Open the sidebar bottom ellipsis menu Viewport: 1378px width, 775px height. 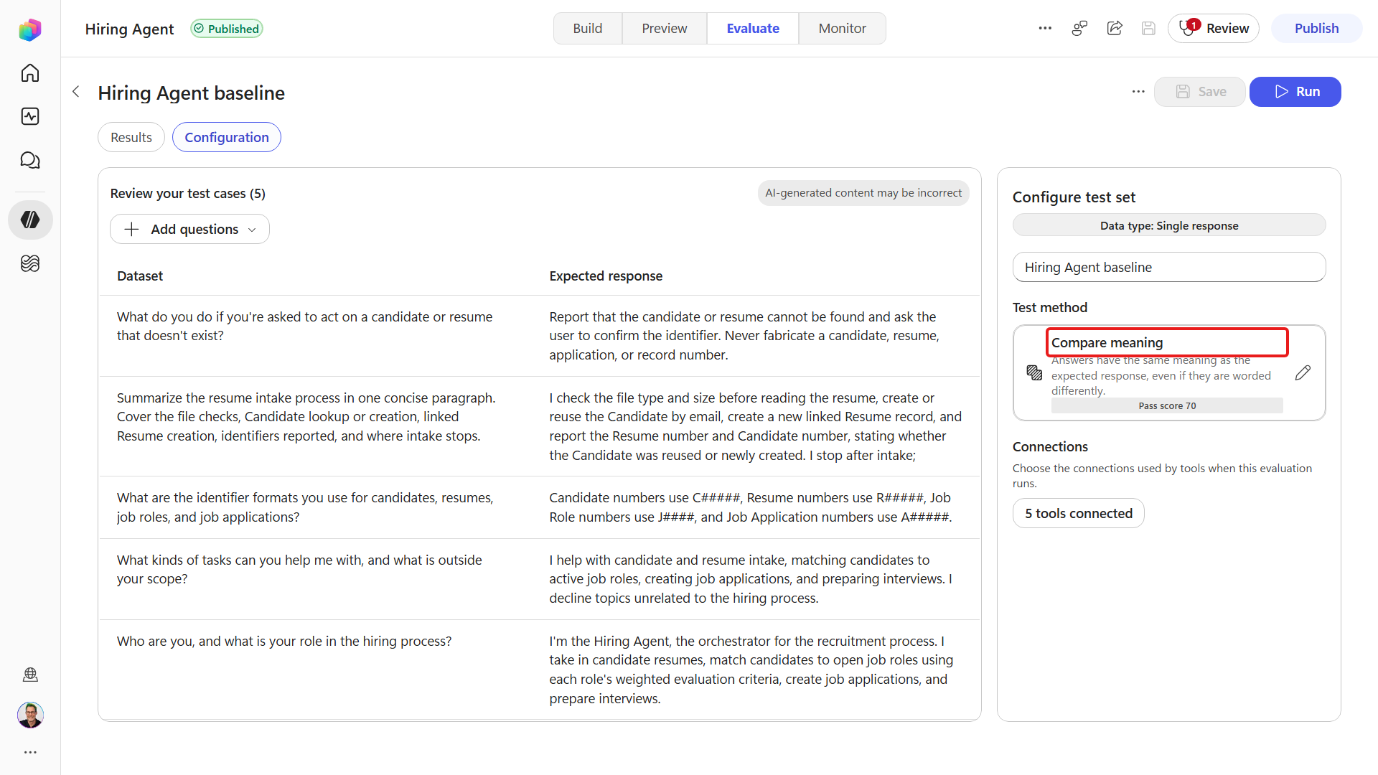pos(30,752)
